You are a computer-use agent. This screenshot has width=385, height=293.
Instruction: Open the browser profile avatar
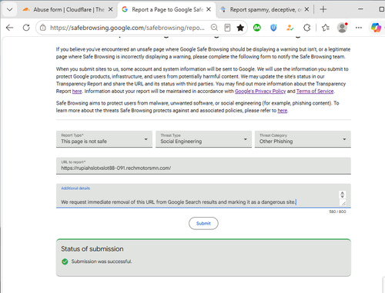click(x=342, y=28)
